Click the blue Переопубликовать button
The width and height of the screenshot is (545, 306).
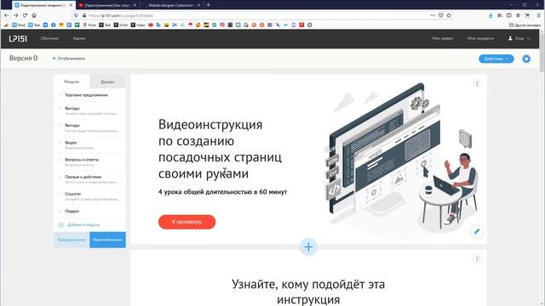pyautogui.click(x=108, y=240)
